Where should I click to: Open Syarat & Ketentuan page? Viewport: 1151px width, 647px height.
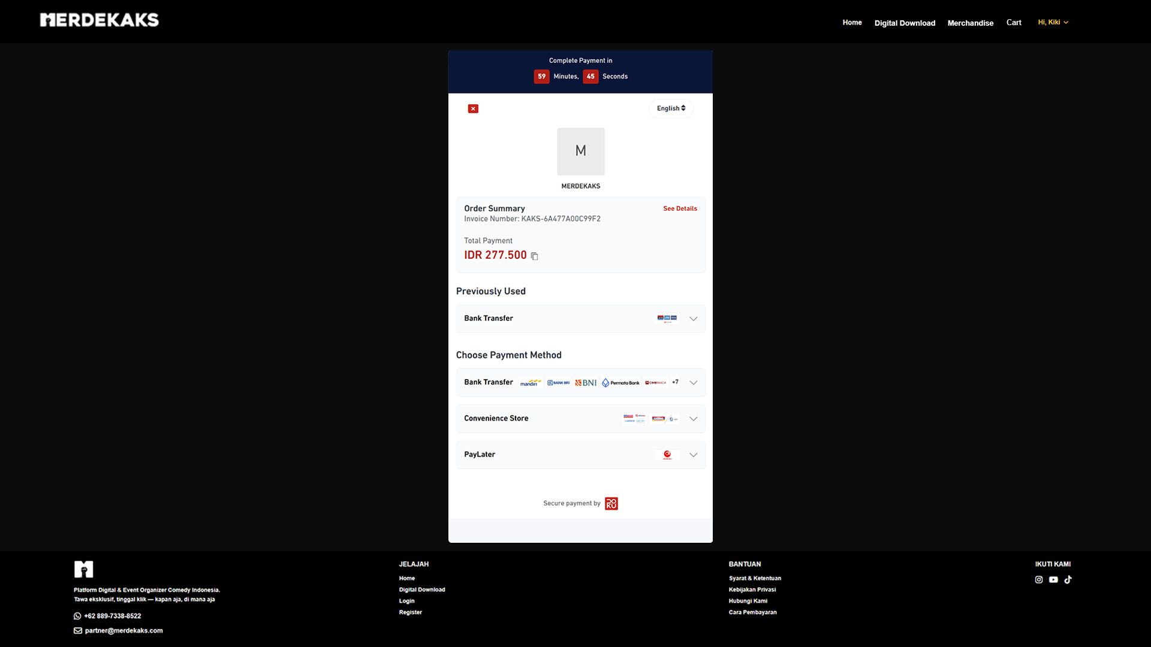755,578
